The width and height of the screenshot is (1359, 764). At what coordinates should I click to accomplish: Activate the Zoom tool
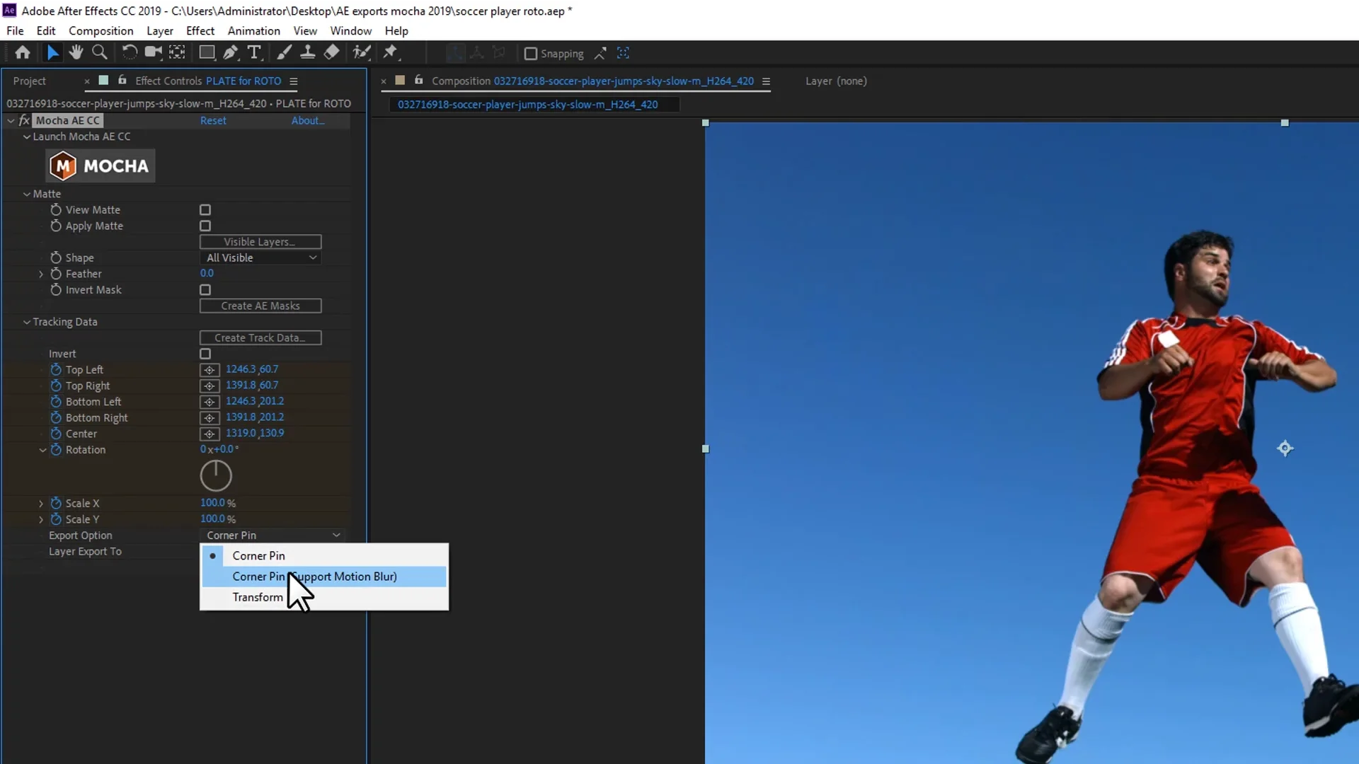tap(100, 52)
